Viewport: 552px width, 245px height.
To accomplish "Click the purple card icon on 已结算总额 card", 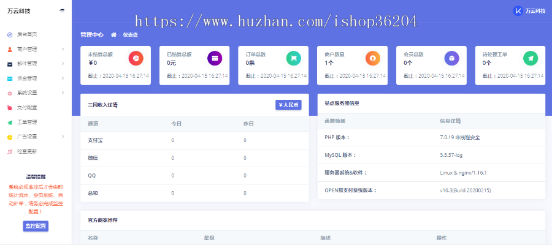I will (x=215, y=58).
